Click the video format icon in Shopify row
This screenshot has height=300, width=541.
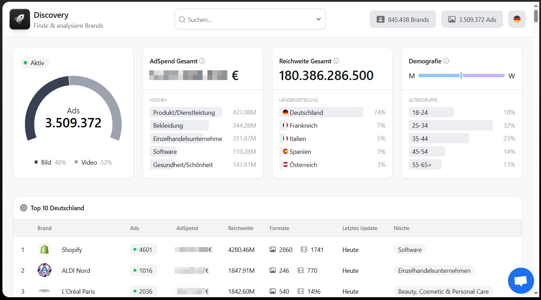point(304,250)
